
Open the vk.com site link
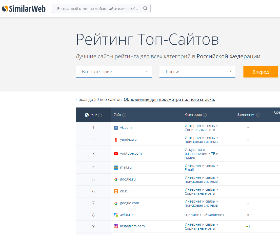pyautogui.click(x=126, y=128)
